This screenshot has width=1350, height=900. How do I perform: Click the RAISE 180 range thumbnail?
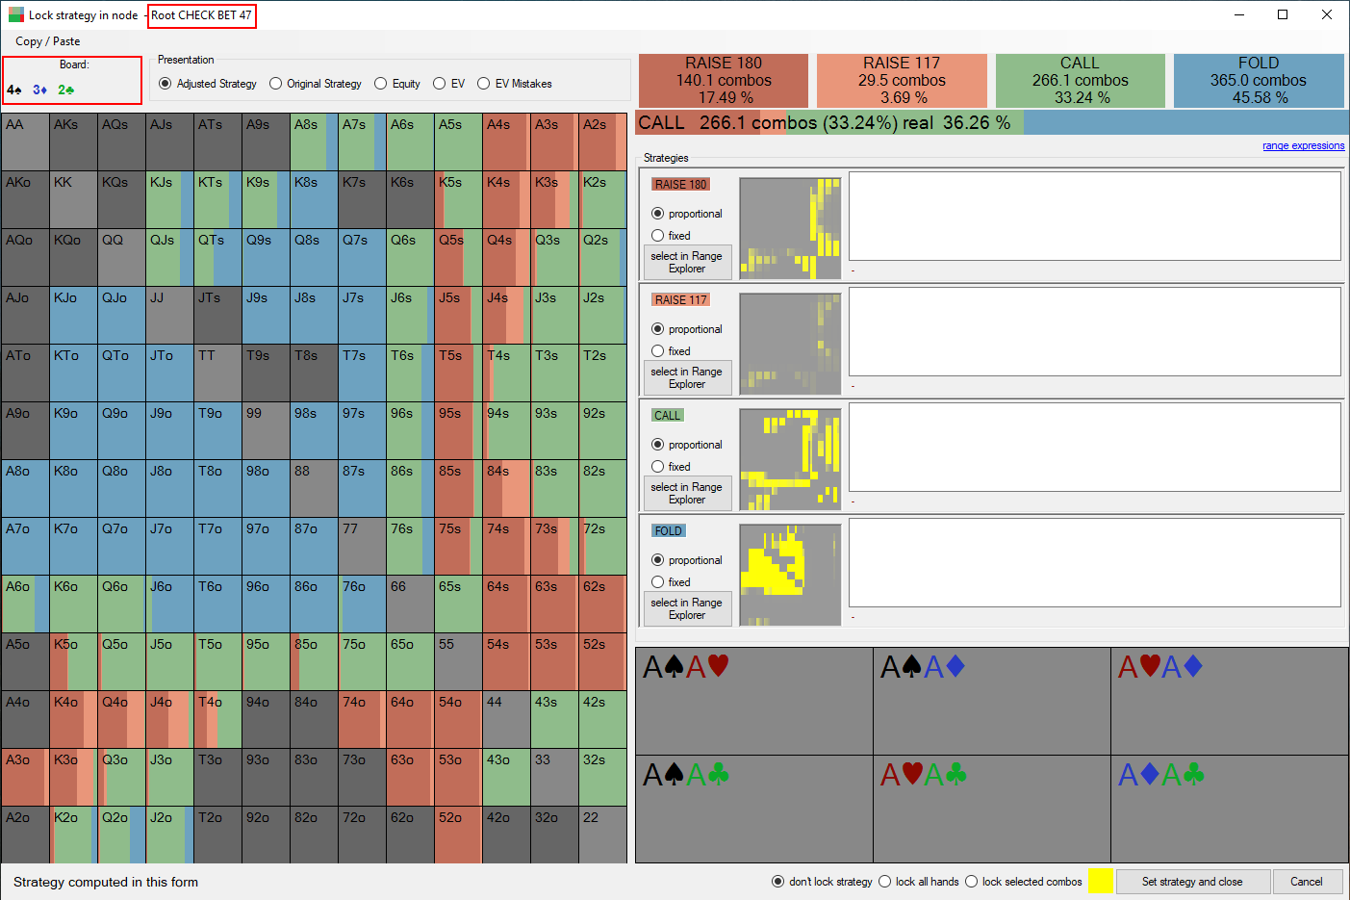(x=790, y=228)
